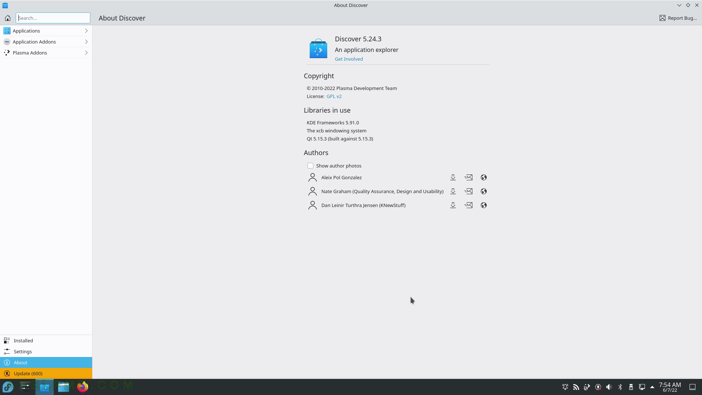The width and height of the screenshot is (702, 395).
Task: Open KDE Connect/feed tray icon
Action: (x=576, y=387)
